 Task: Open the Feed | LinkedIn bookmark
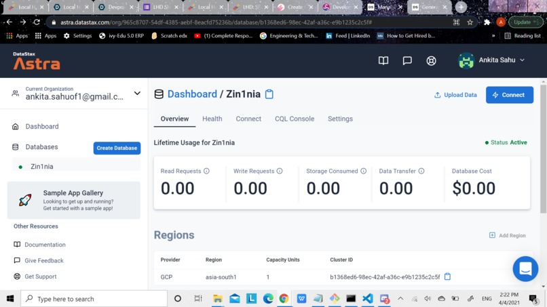pos(347,36)
